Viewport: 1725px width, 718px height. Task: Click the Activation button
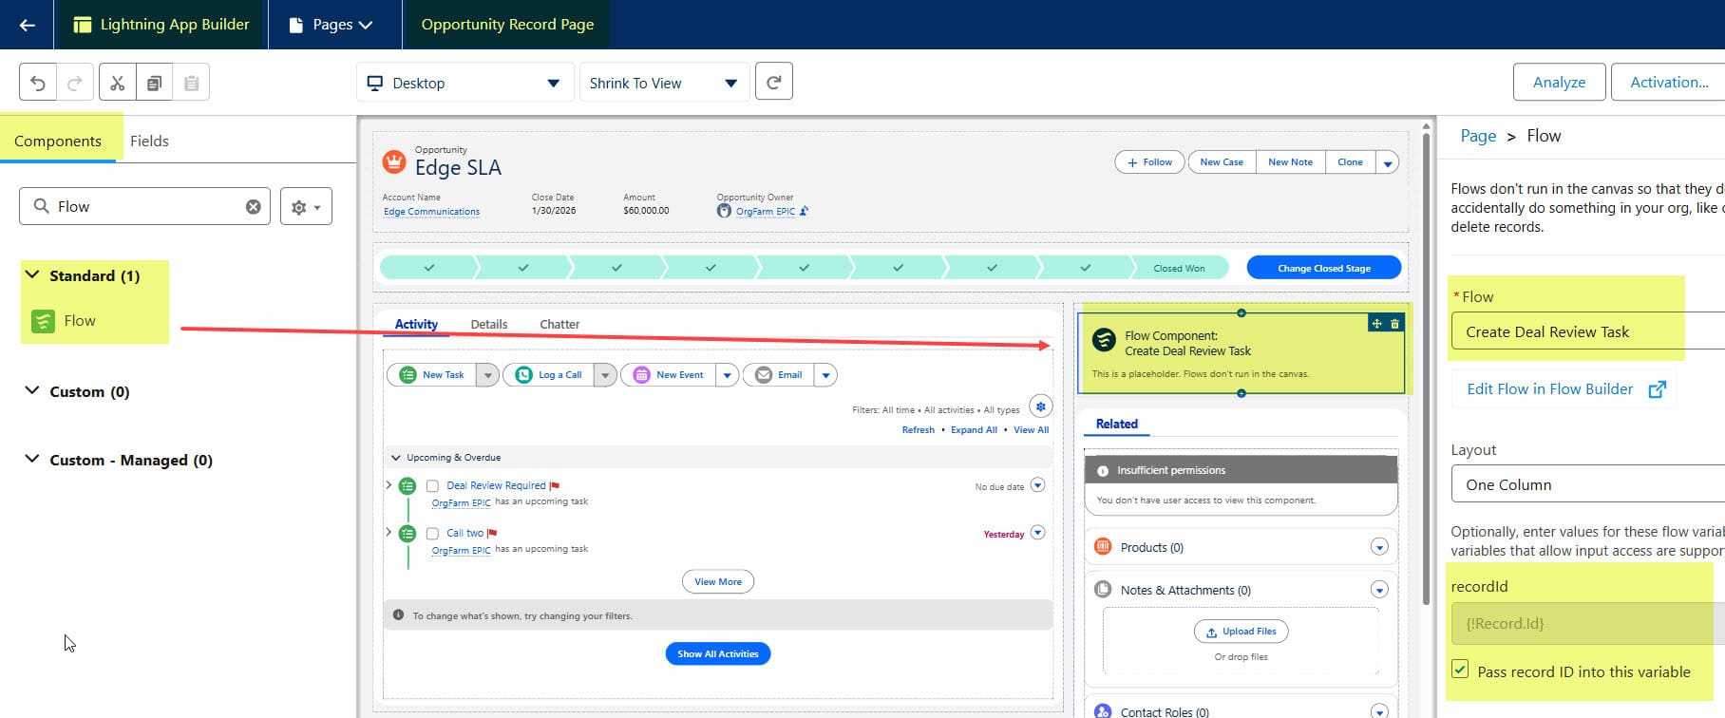click(1668, 82)
